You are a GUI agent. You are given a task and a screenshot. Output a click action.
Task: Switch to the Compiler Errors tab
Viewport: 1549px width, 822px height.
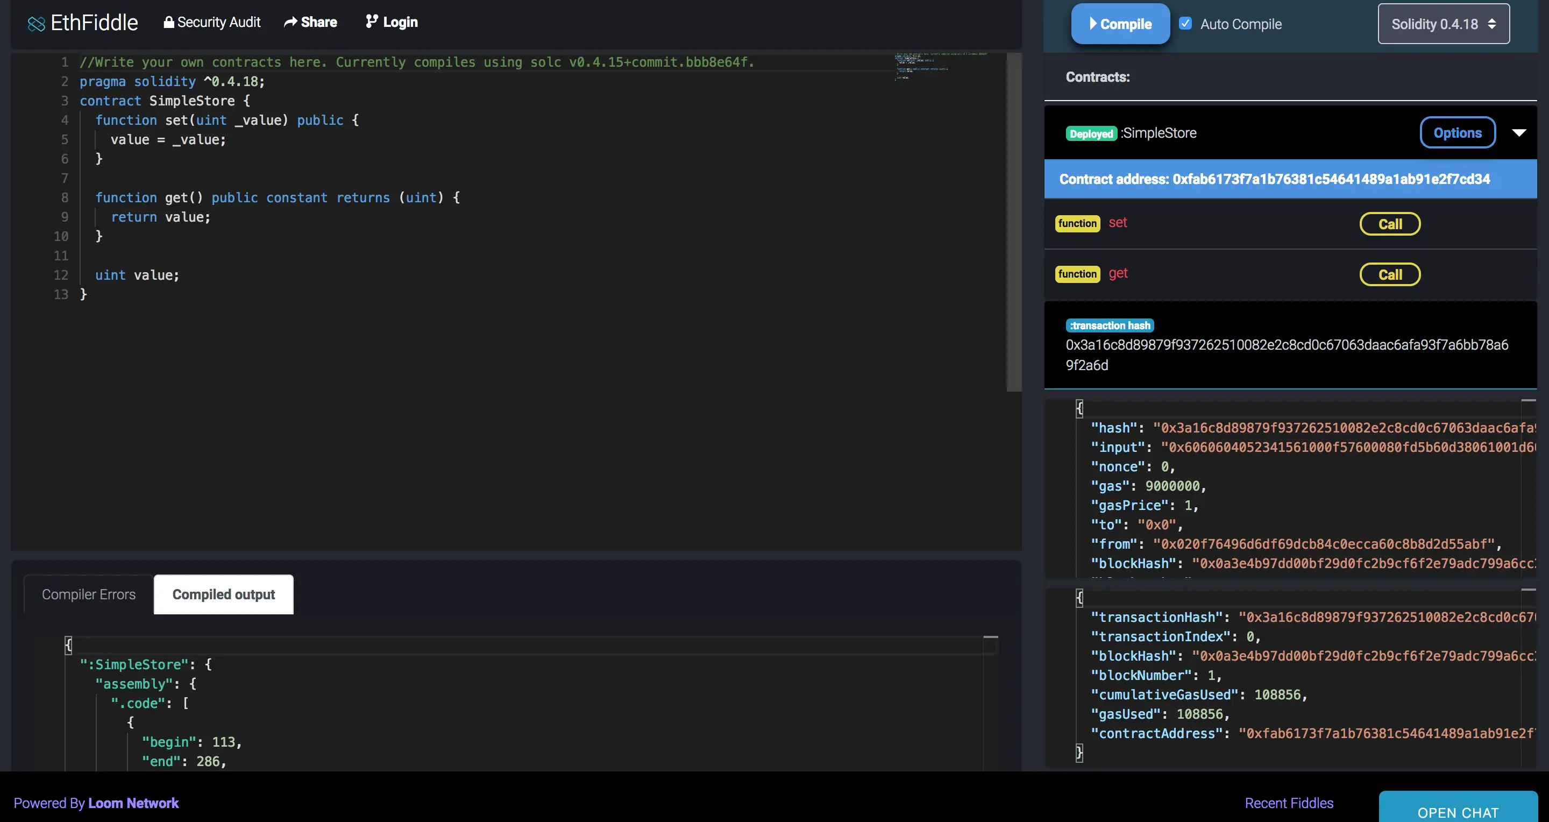point(88,594)
